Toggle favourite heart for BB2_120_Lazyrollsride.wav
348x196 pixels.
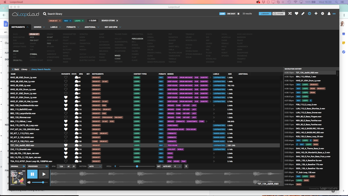click(x=66, y=113)
